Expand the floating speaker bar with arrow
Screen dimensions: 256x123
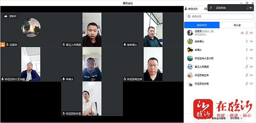click(x=251, y=8)
